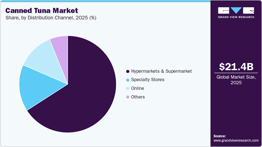Expand the Others legend entry
Image resolution: width=262 pixels, height=147 pixels.
click(138, 97)
